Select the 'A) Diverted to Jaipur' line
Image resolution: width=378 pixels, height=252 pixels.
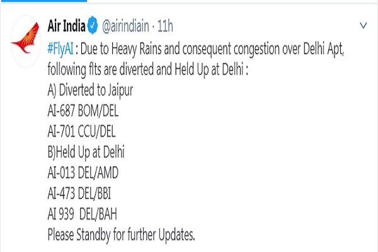click(x=89, y=89)
